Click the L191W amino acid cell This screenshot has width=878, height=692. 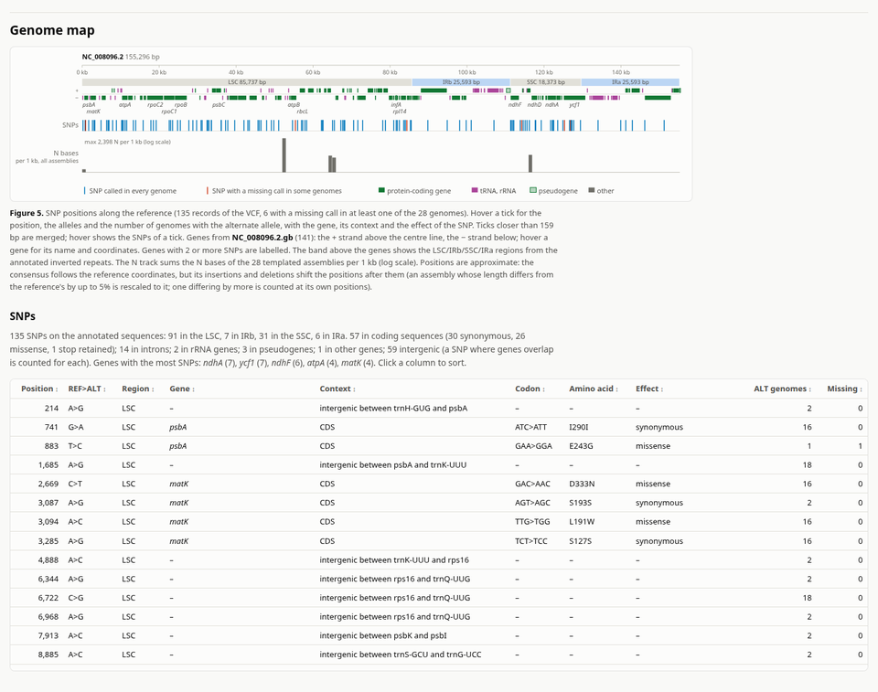[x=582, y=522]
